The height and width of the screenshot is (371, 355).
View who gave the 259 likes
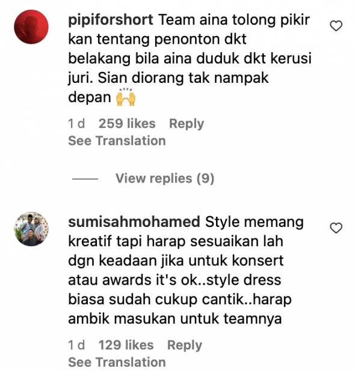click(127, 124)
